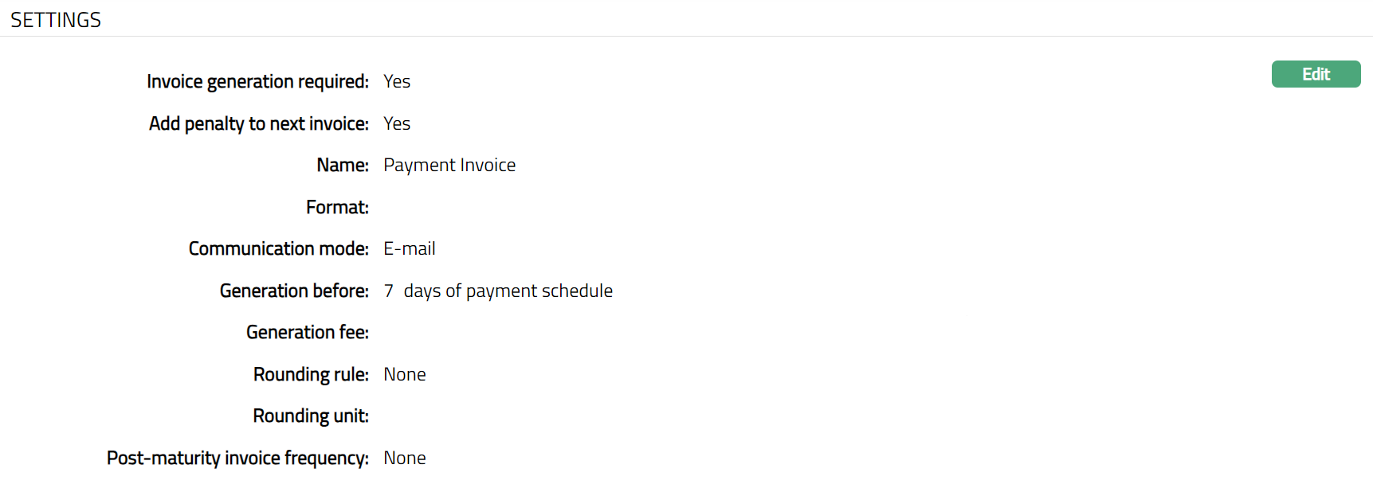Click the SETTINGS section heading

56,20
